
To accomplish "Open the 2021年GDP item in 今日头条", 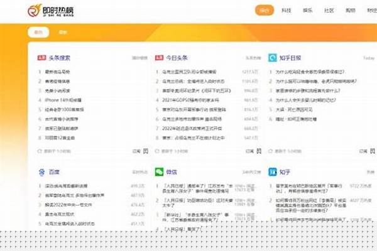I will [x=190, y=100].
